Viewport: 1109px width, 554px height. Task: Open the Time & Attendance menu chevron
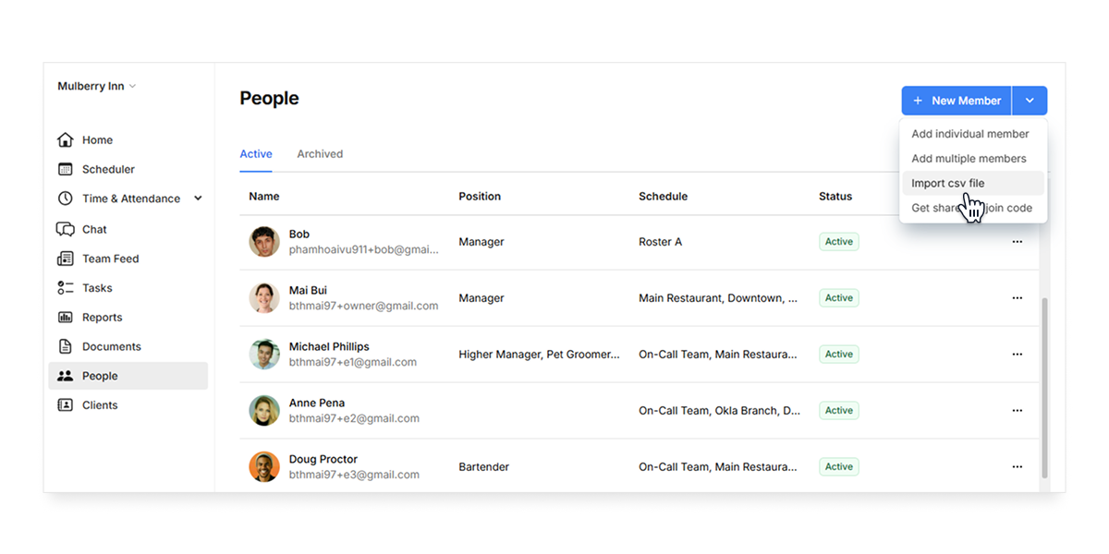click(197, 198)
